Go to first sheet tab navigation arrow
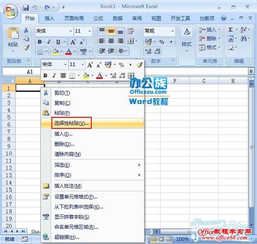The image size is (257, 244). pyautogui.click(x=6, y=231)
